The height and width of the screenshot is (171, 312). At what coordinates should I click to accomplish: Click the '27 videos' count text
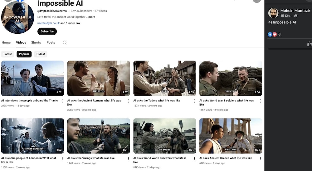coord(101,11)
